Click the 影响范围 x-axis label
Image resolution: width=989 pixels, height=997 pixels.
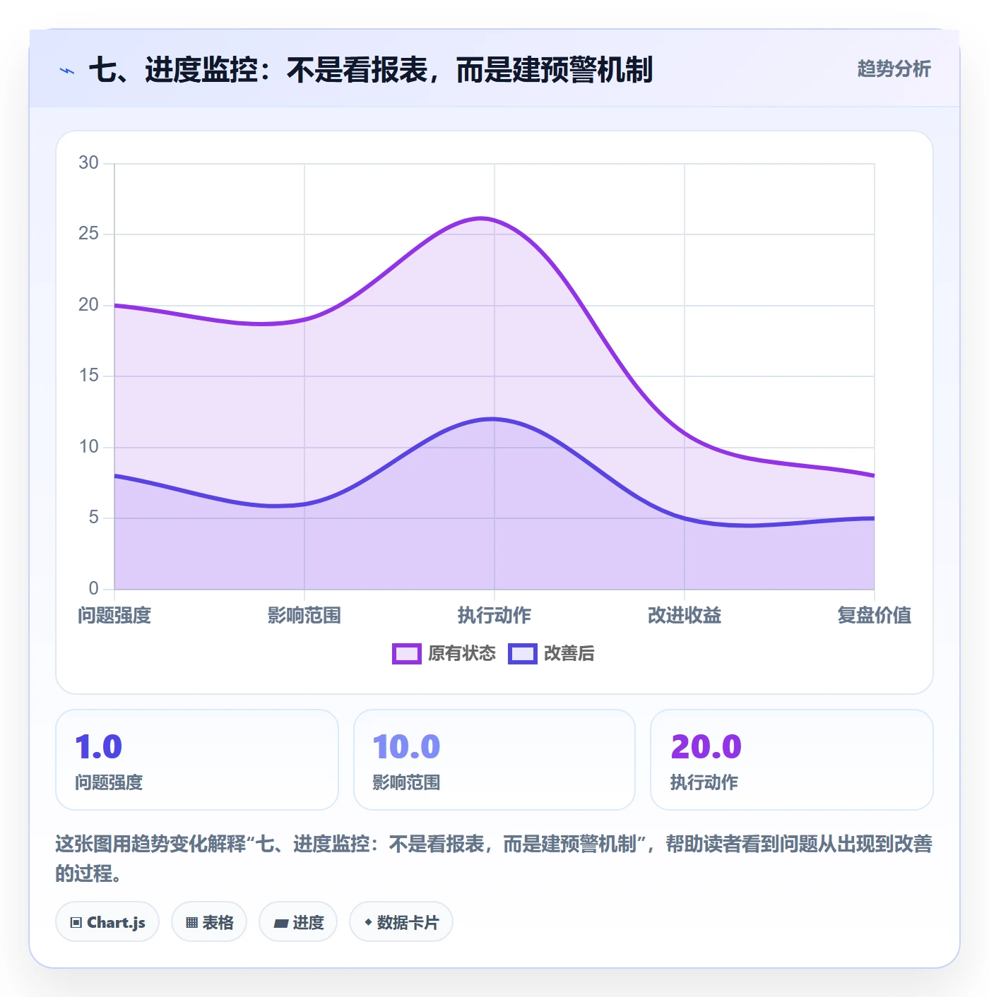coord(304,616)
